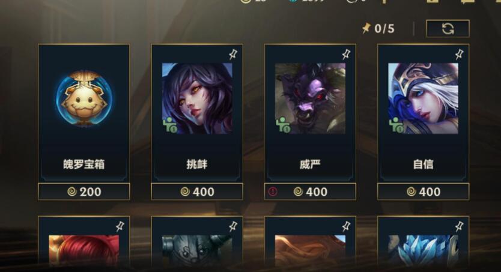This screenshot has width=501, height=272.
Task: Click green owned-info icon on 挑衅 portrait
Action: click(x=170, y=125)
